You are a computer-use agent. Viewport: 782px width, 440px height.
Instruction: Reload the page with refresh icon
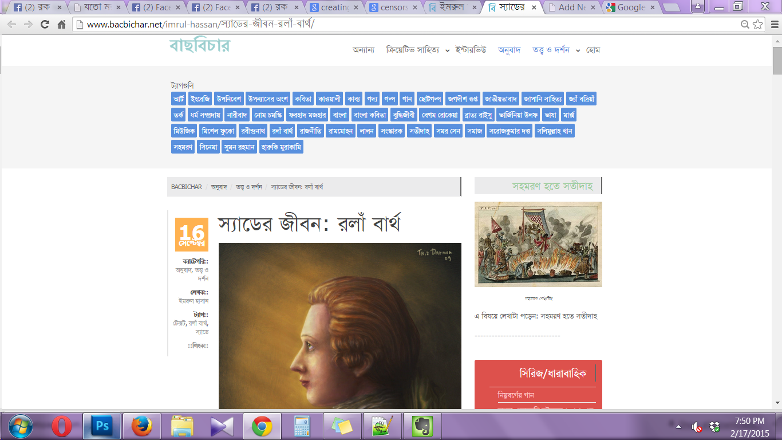pos(45,25)
